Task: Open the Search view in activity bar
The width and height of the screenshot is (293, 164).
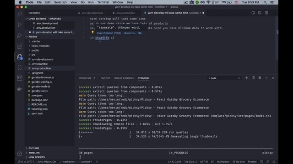Action: tap(20, 14)
